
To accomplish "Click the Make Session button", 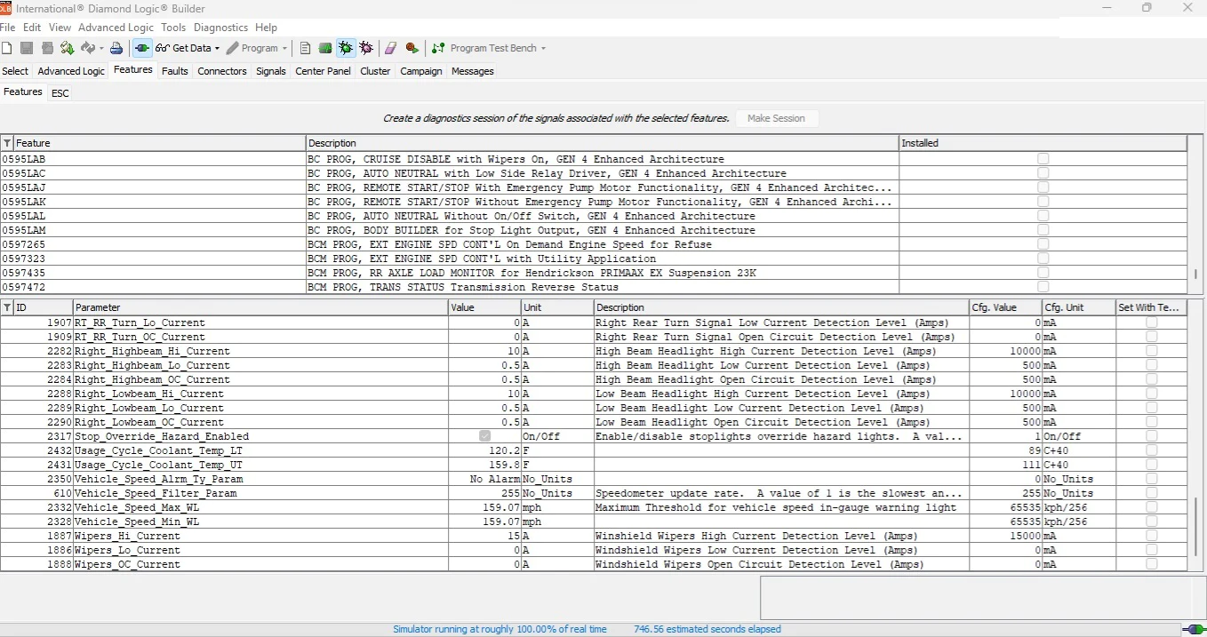I will (776, 118).
